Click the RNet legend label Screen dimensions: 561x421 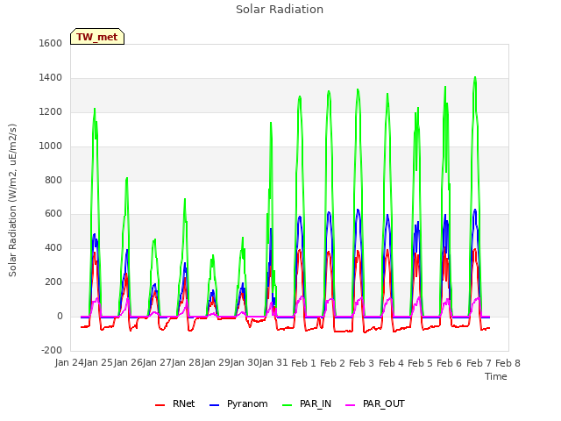[x=183, y=403]
